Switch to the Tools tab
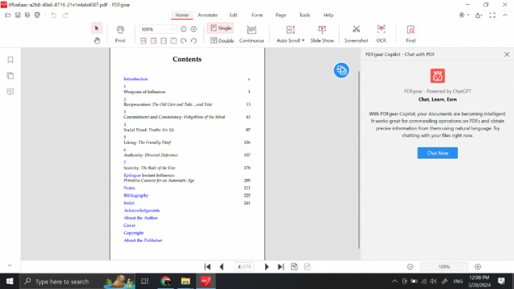 [305, 15]
